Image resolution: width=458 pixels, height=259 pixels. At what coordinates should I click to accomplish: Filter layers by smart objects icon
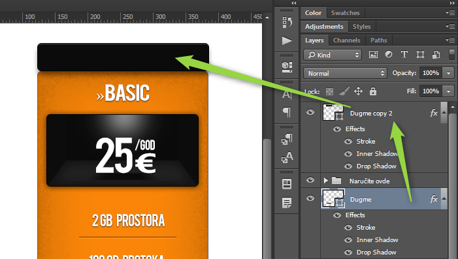436,55
